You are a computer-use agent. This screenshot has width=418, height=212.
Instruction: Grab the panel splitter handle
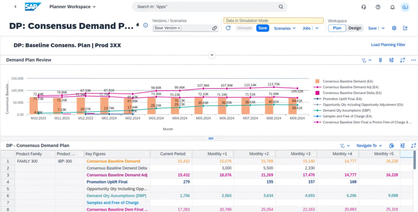click(x=211, y=138)
